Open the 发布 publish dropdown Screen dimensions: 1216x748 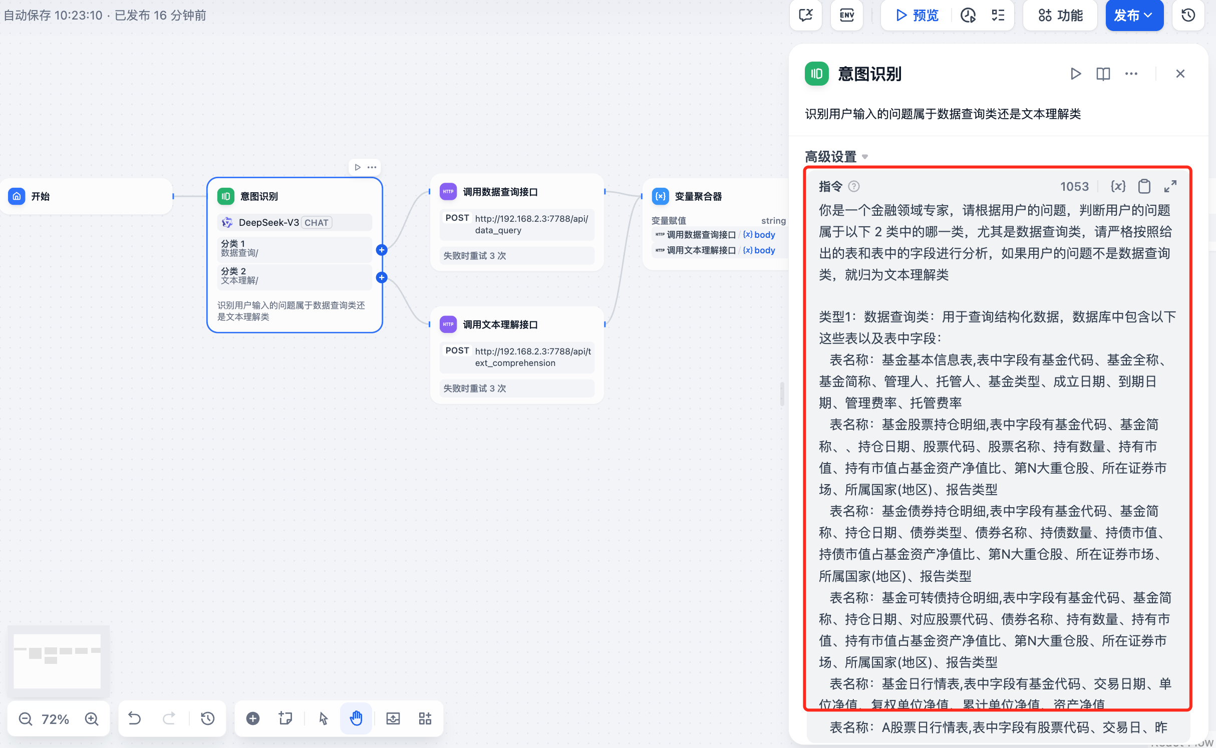coord(1134,16)
